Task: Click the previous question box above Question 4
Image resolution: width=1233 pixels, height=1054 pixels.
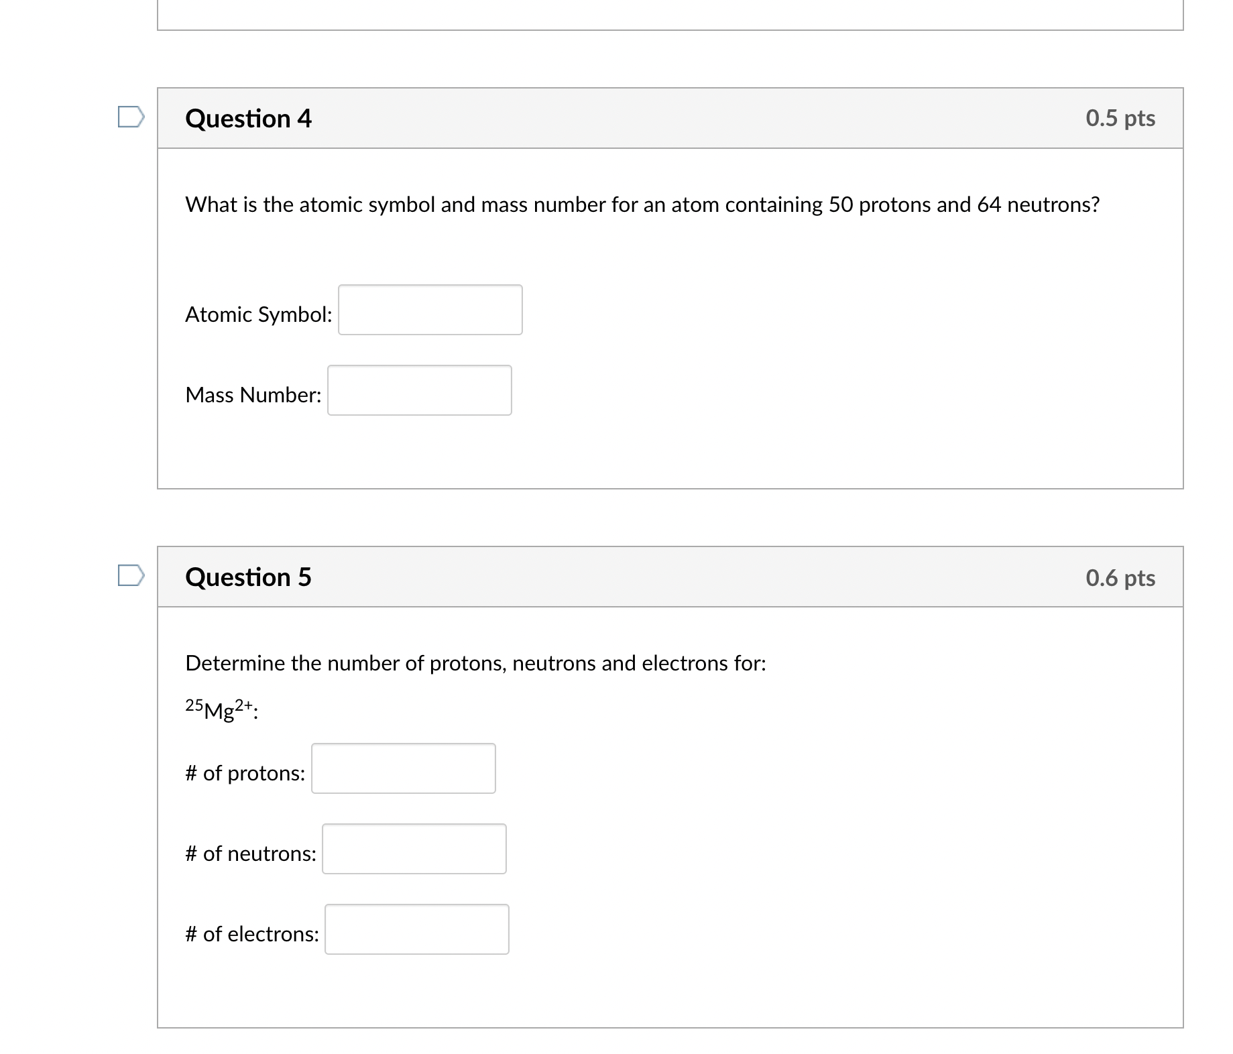Action: pyautogui.click(x=670, y=15)
